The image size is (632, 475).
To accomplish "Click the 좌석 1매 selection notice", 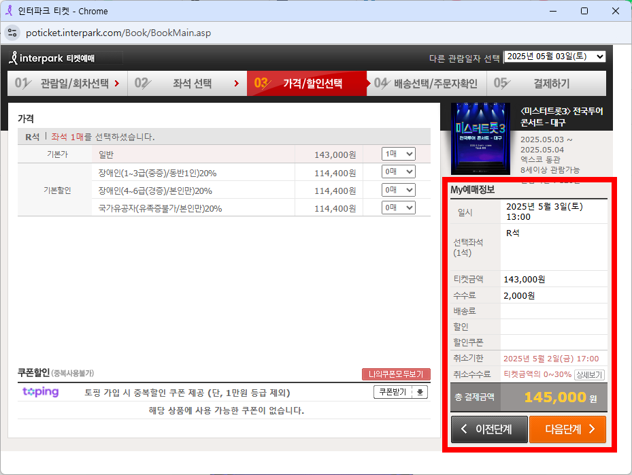I will [x=103, y=137].
